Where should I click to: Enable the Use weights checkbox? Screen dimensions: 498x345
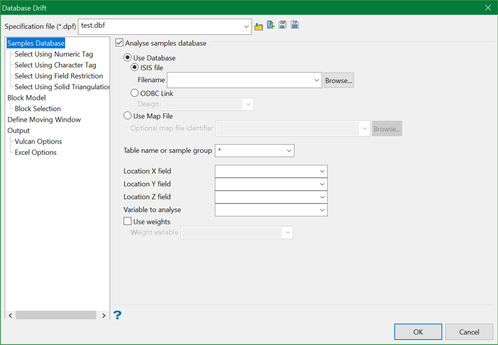coord(128,222)
